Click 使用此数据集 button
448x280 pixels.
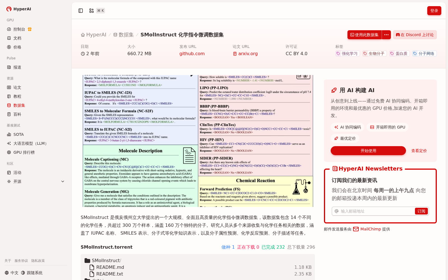click(x=364, y=35)
